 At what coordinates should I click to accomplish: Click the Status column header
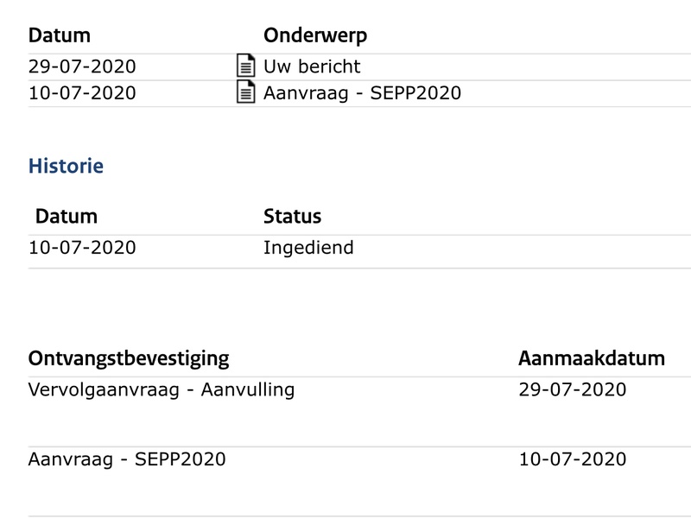point(292,216)
